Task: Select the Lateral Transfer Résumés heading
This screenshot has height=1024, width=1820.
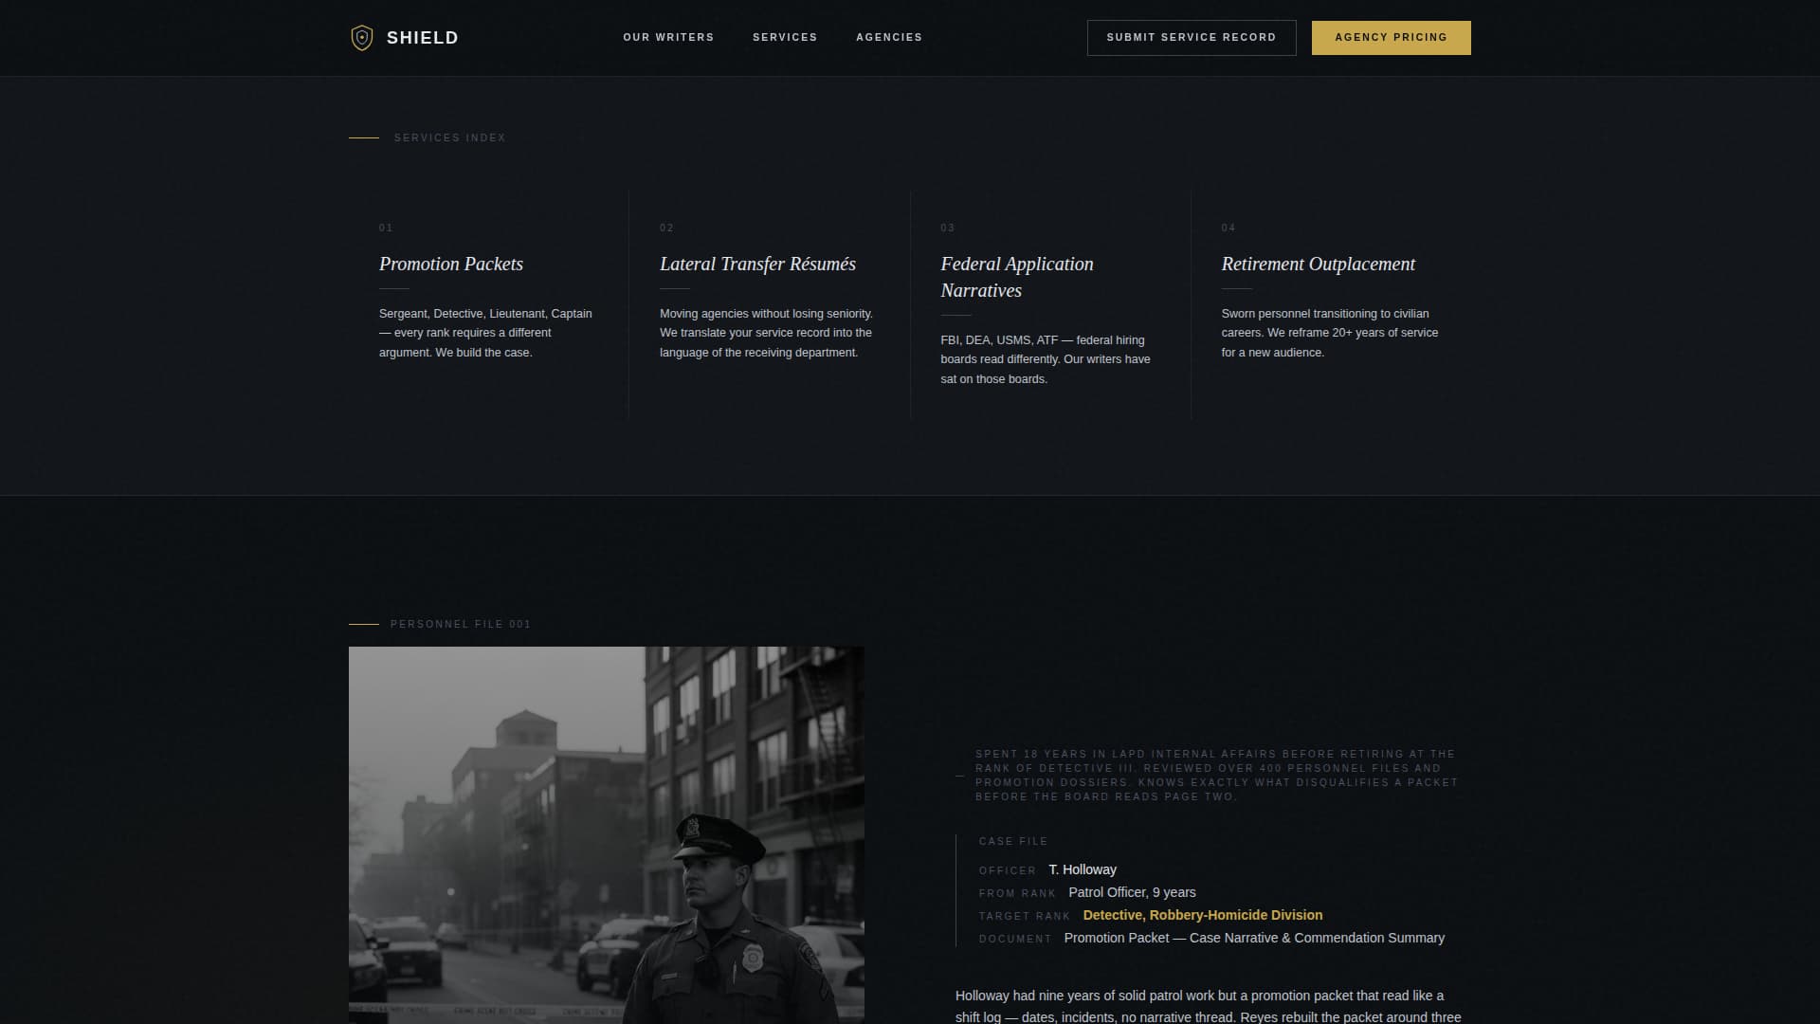Action: pos(757,265)
